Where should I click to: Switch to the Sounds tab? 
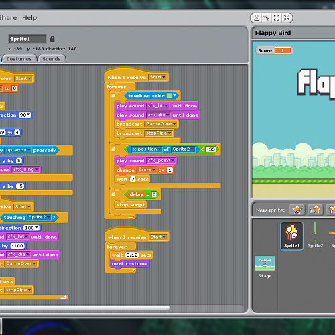(x=52, y=59)
